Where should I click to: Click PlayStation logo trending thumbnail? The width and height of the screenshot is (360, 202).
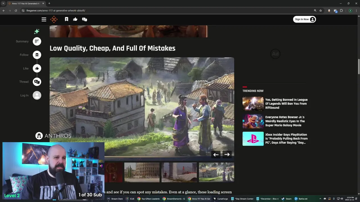point(253,139)
